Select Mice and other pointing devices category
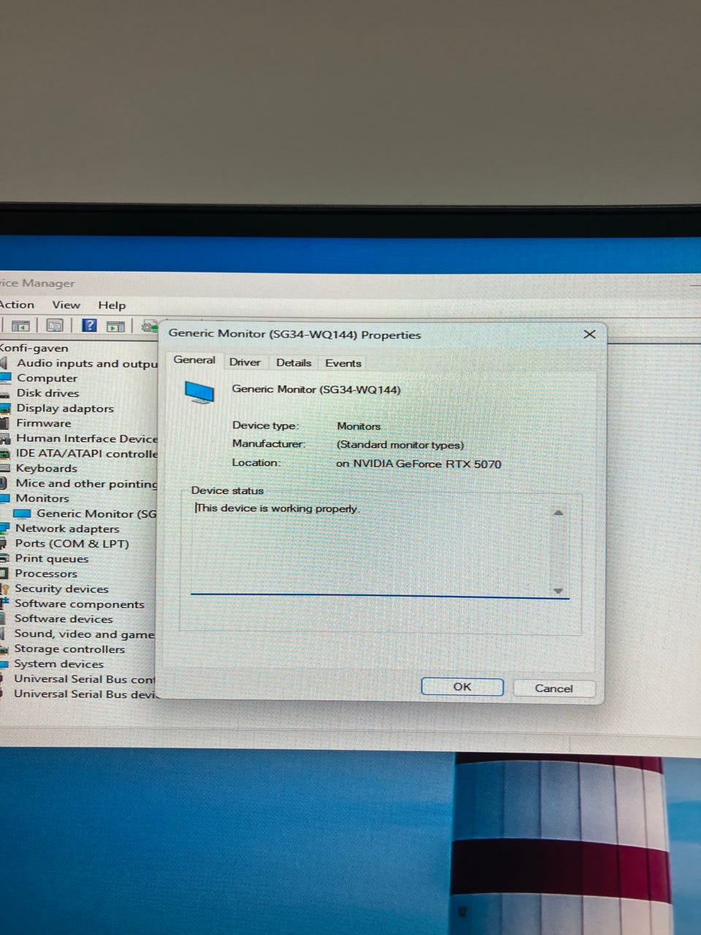 (87, 484)
